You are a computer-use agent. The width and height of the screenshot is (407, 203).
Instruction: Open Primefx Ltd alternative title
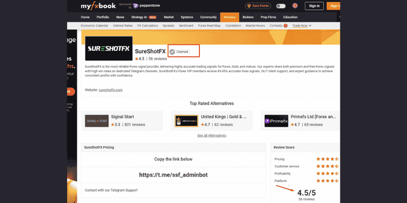point(313,117)
